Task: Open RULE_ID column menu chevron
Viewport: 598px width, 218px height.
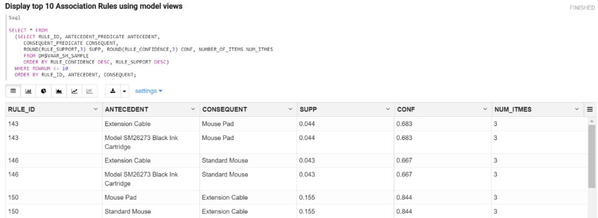Action: point(95,110)
